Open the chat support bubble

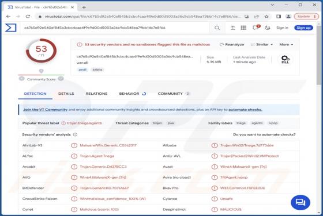tap(301, 202)
